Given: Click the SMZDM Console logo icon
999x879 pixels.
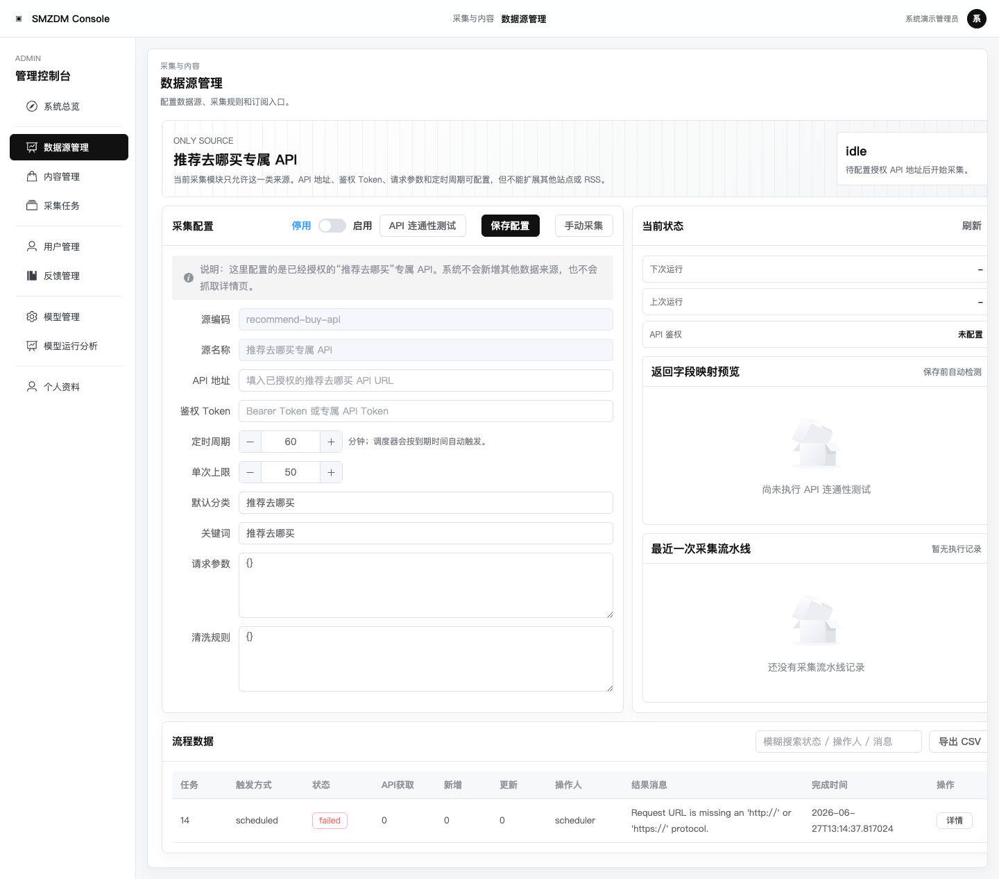Looking at the screenshot, I should click(19, 19).
